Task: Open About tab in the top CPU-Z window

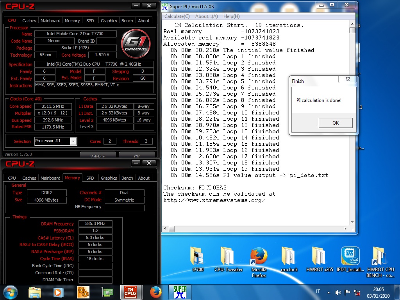Action: coord(144,21)
